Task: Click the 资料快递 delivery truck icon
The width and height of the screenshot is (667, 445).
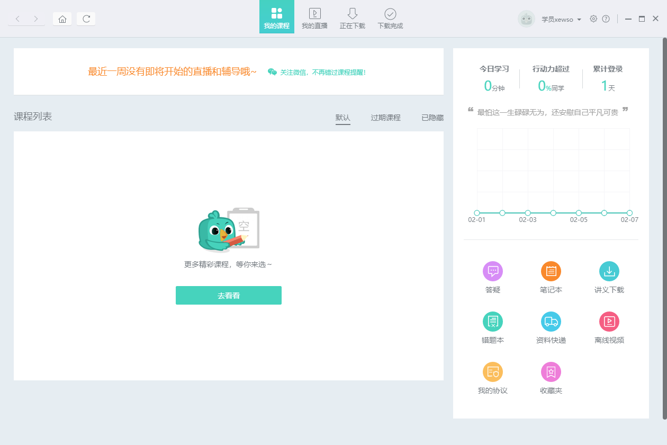Action: point(551,322)
